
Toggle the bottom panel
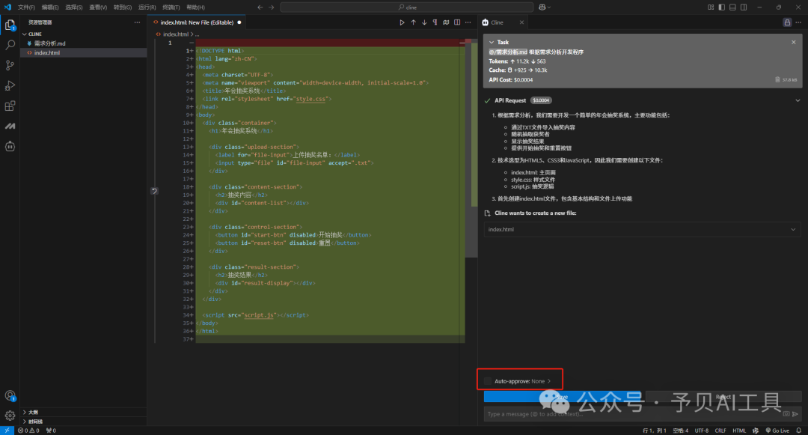click(x=732, y=7)
